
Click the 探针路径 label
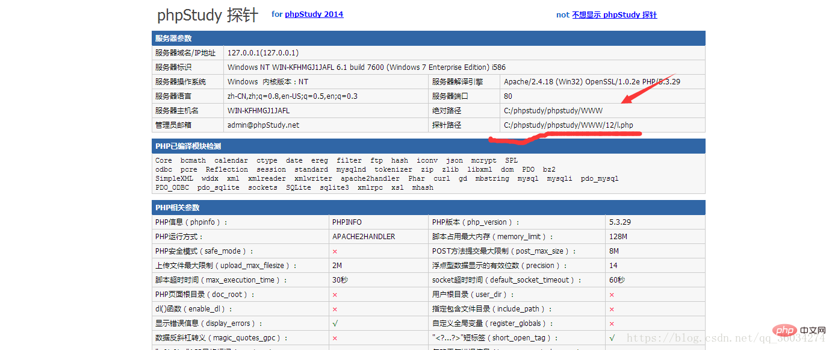point(447,125)
